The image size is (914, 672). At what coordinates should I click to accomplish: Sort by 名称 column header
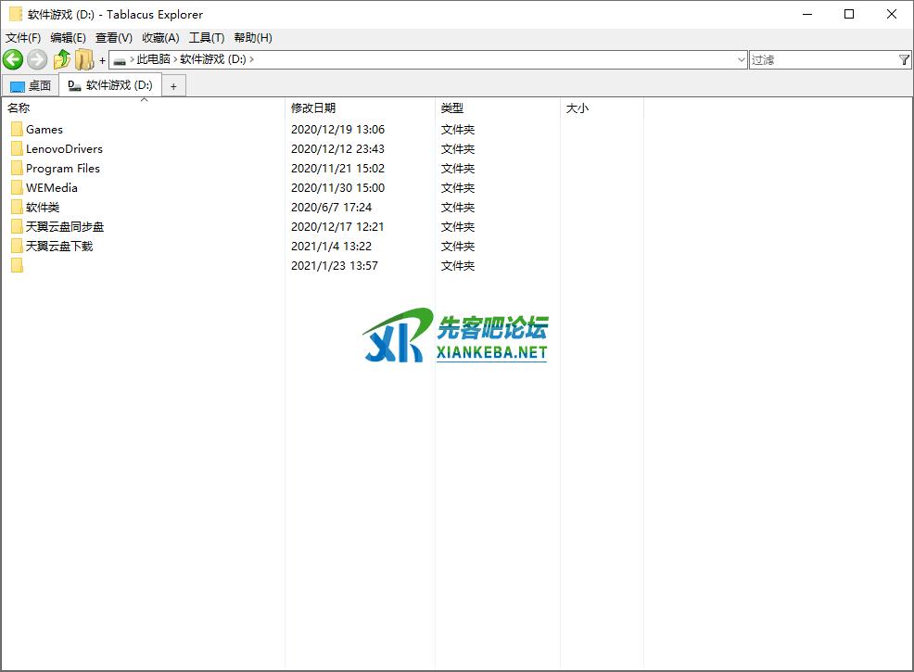point(19,108)
